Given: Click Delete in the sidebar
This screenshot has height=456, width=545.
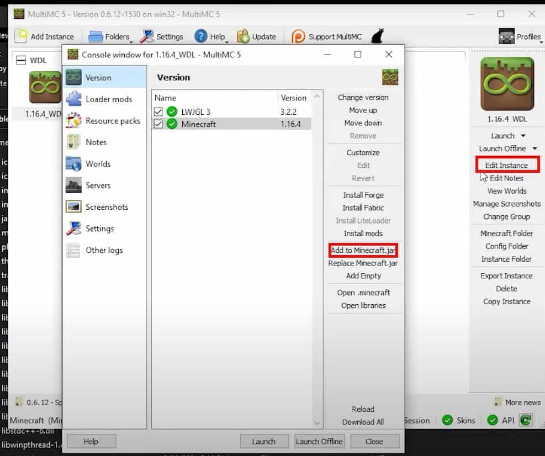Looking at the screenshot, I should pos(506,289).
